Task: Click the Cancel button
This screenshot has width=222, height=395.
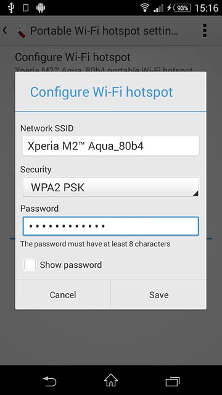Action: click(63, 294)
